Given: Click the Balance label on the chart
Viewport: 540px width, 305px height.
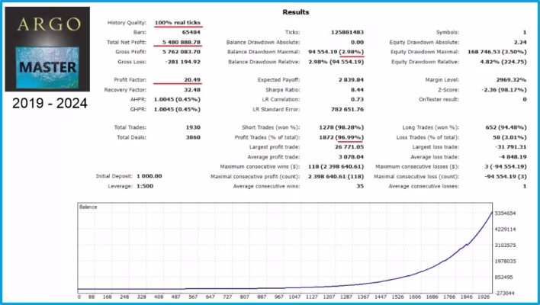Looking at the screenshot, I should coord(88,207).
